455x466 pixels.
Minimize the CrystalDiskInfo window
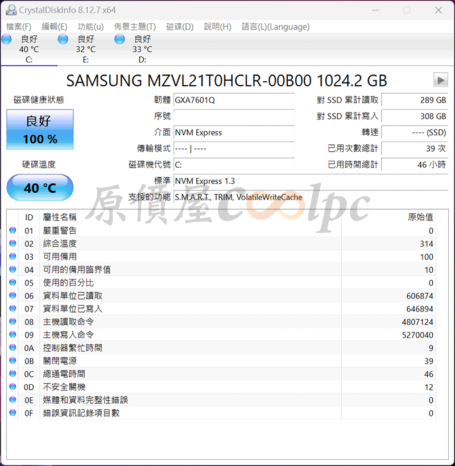[x=375, y=10]
